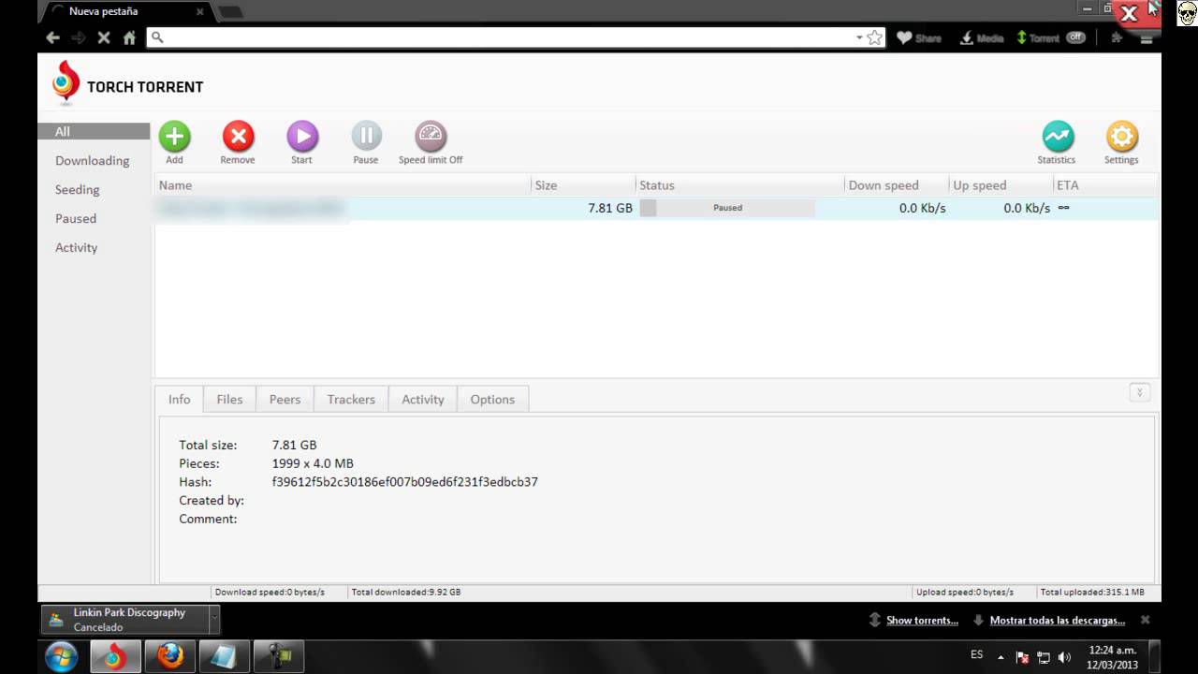The width and height of the screenshot is (1198, 674).
Task: Open the Media download button
Action: click(x=982, y=37)
